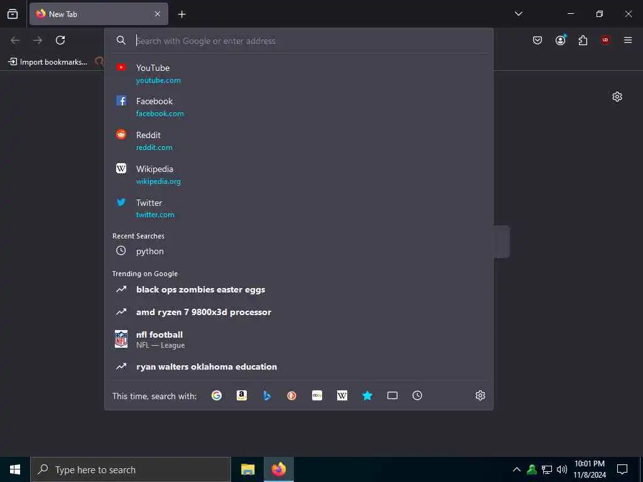
Task: Close the New Tab tab
Action: pyautogui.click(x=158, y=14)
